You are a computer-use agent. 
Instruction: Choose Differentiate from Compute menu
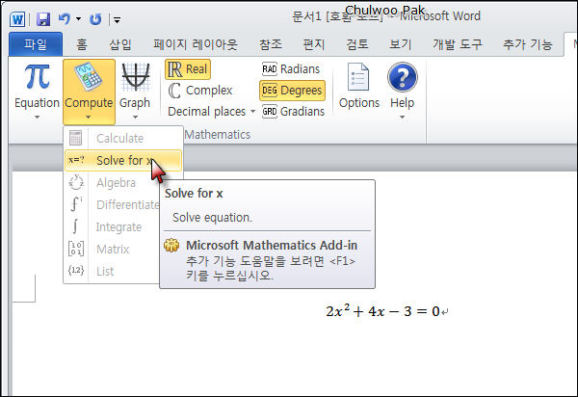112,204
